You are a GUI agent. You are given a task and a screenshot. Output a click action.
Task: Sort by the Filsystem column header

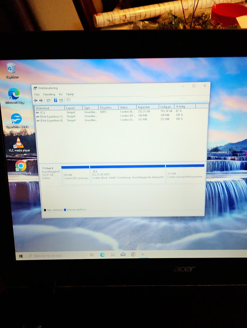coord(108,107)
